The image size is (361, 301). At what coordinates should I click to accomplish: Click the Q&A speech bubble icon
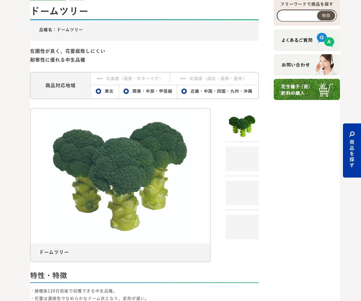(326, 40)
